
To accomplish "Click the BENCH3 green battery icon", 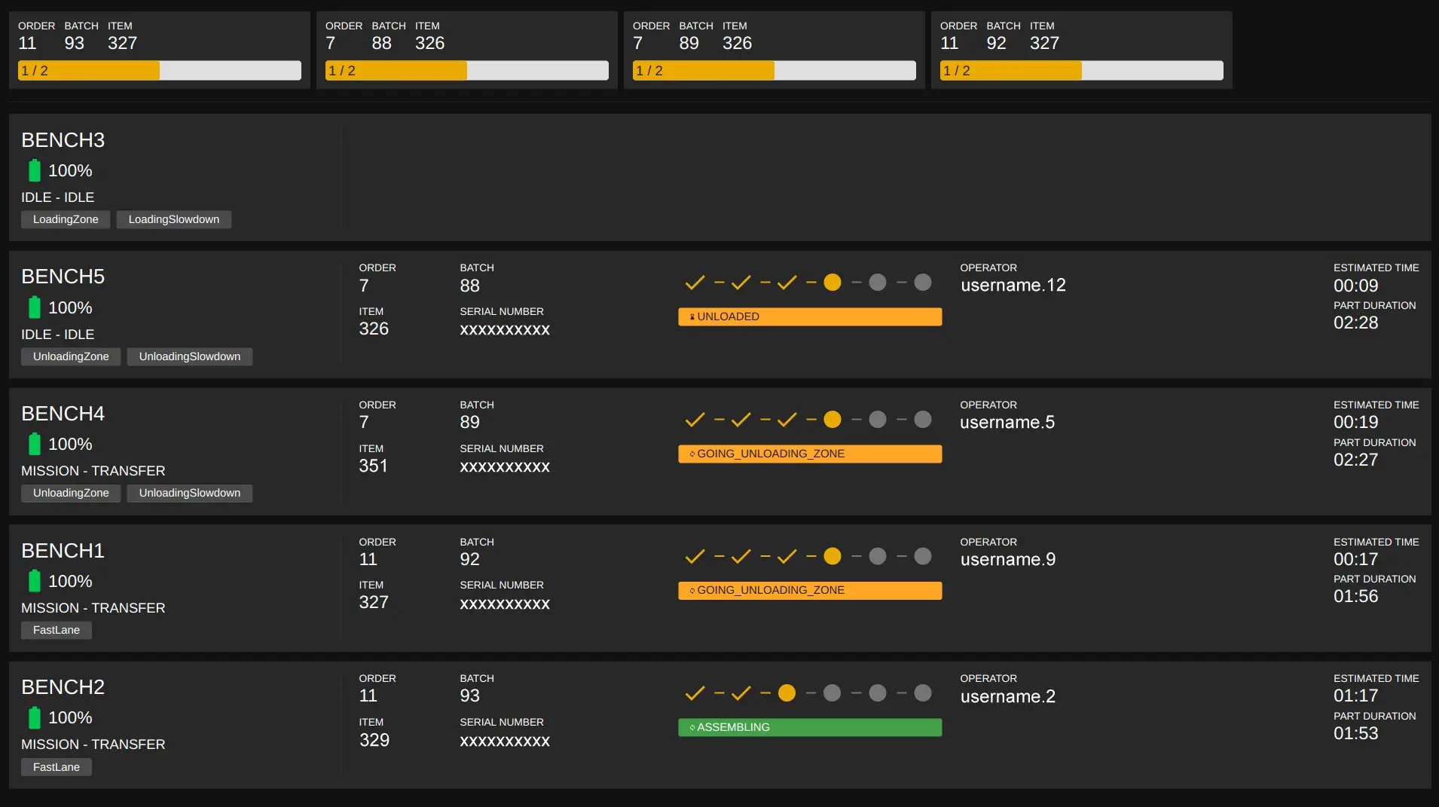I will (34, 170).
